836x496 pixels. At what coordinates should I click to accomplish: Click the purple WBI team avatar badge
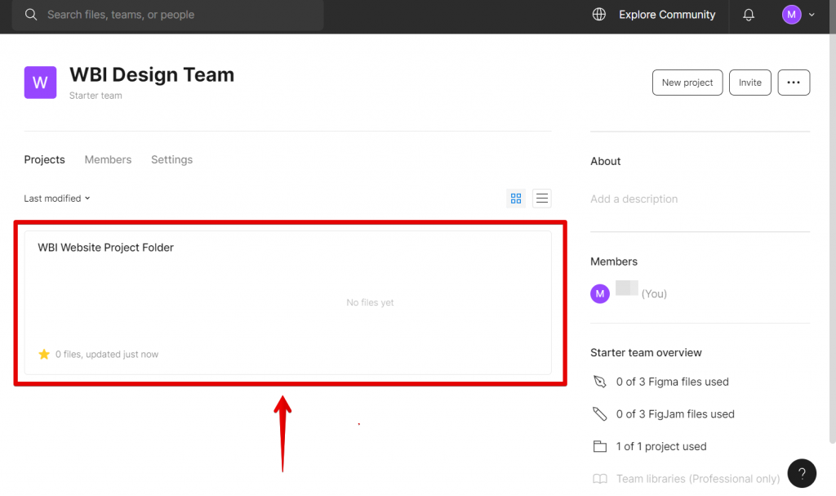coord(40,83)
